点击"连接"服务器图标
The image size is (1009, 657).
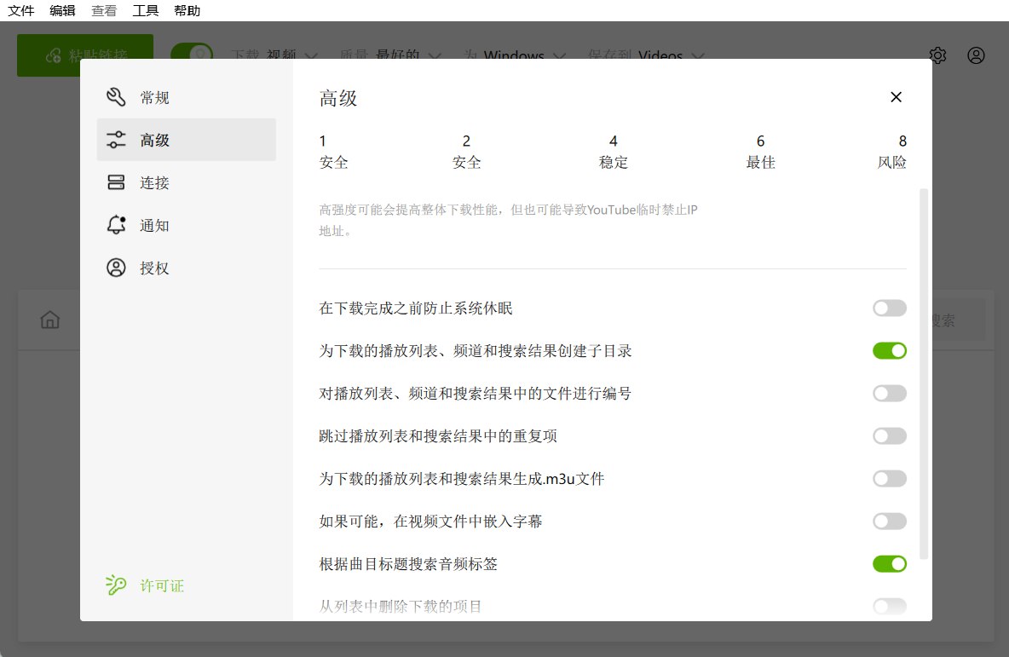pos(116,182)
